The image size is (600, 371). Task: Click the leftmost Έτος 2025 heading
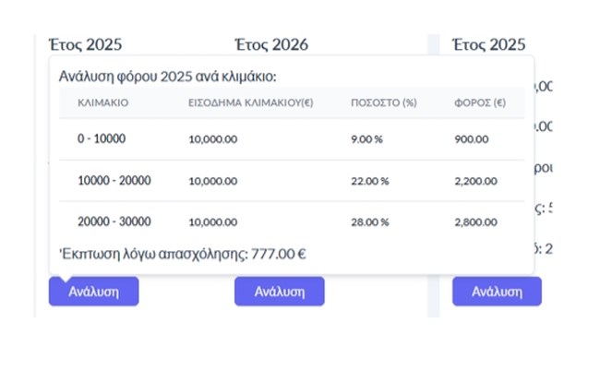tap(85, 44)
